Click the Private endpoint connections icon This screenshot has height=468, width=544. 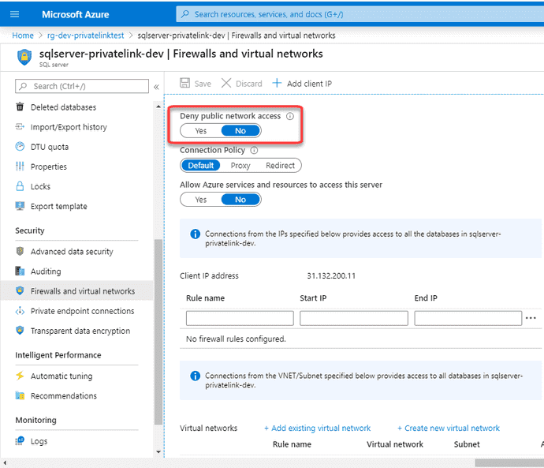click(x=20, y=311)
